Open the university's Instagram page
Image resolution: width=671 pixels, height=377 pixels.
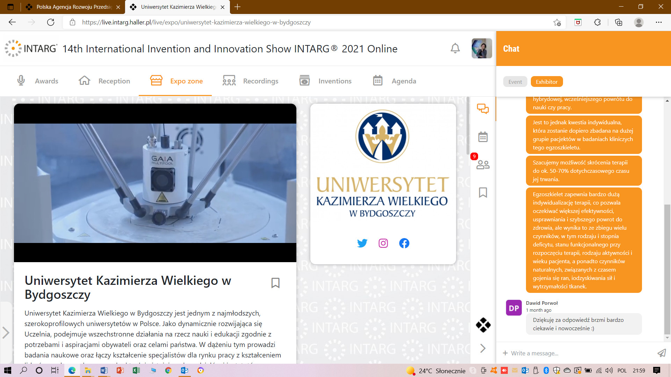point(383,243)
